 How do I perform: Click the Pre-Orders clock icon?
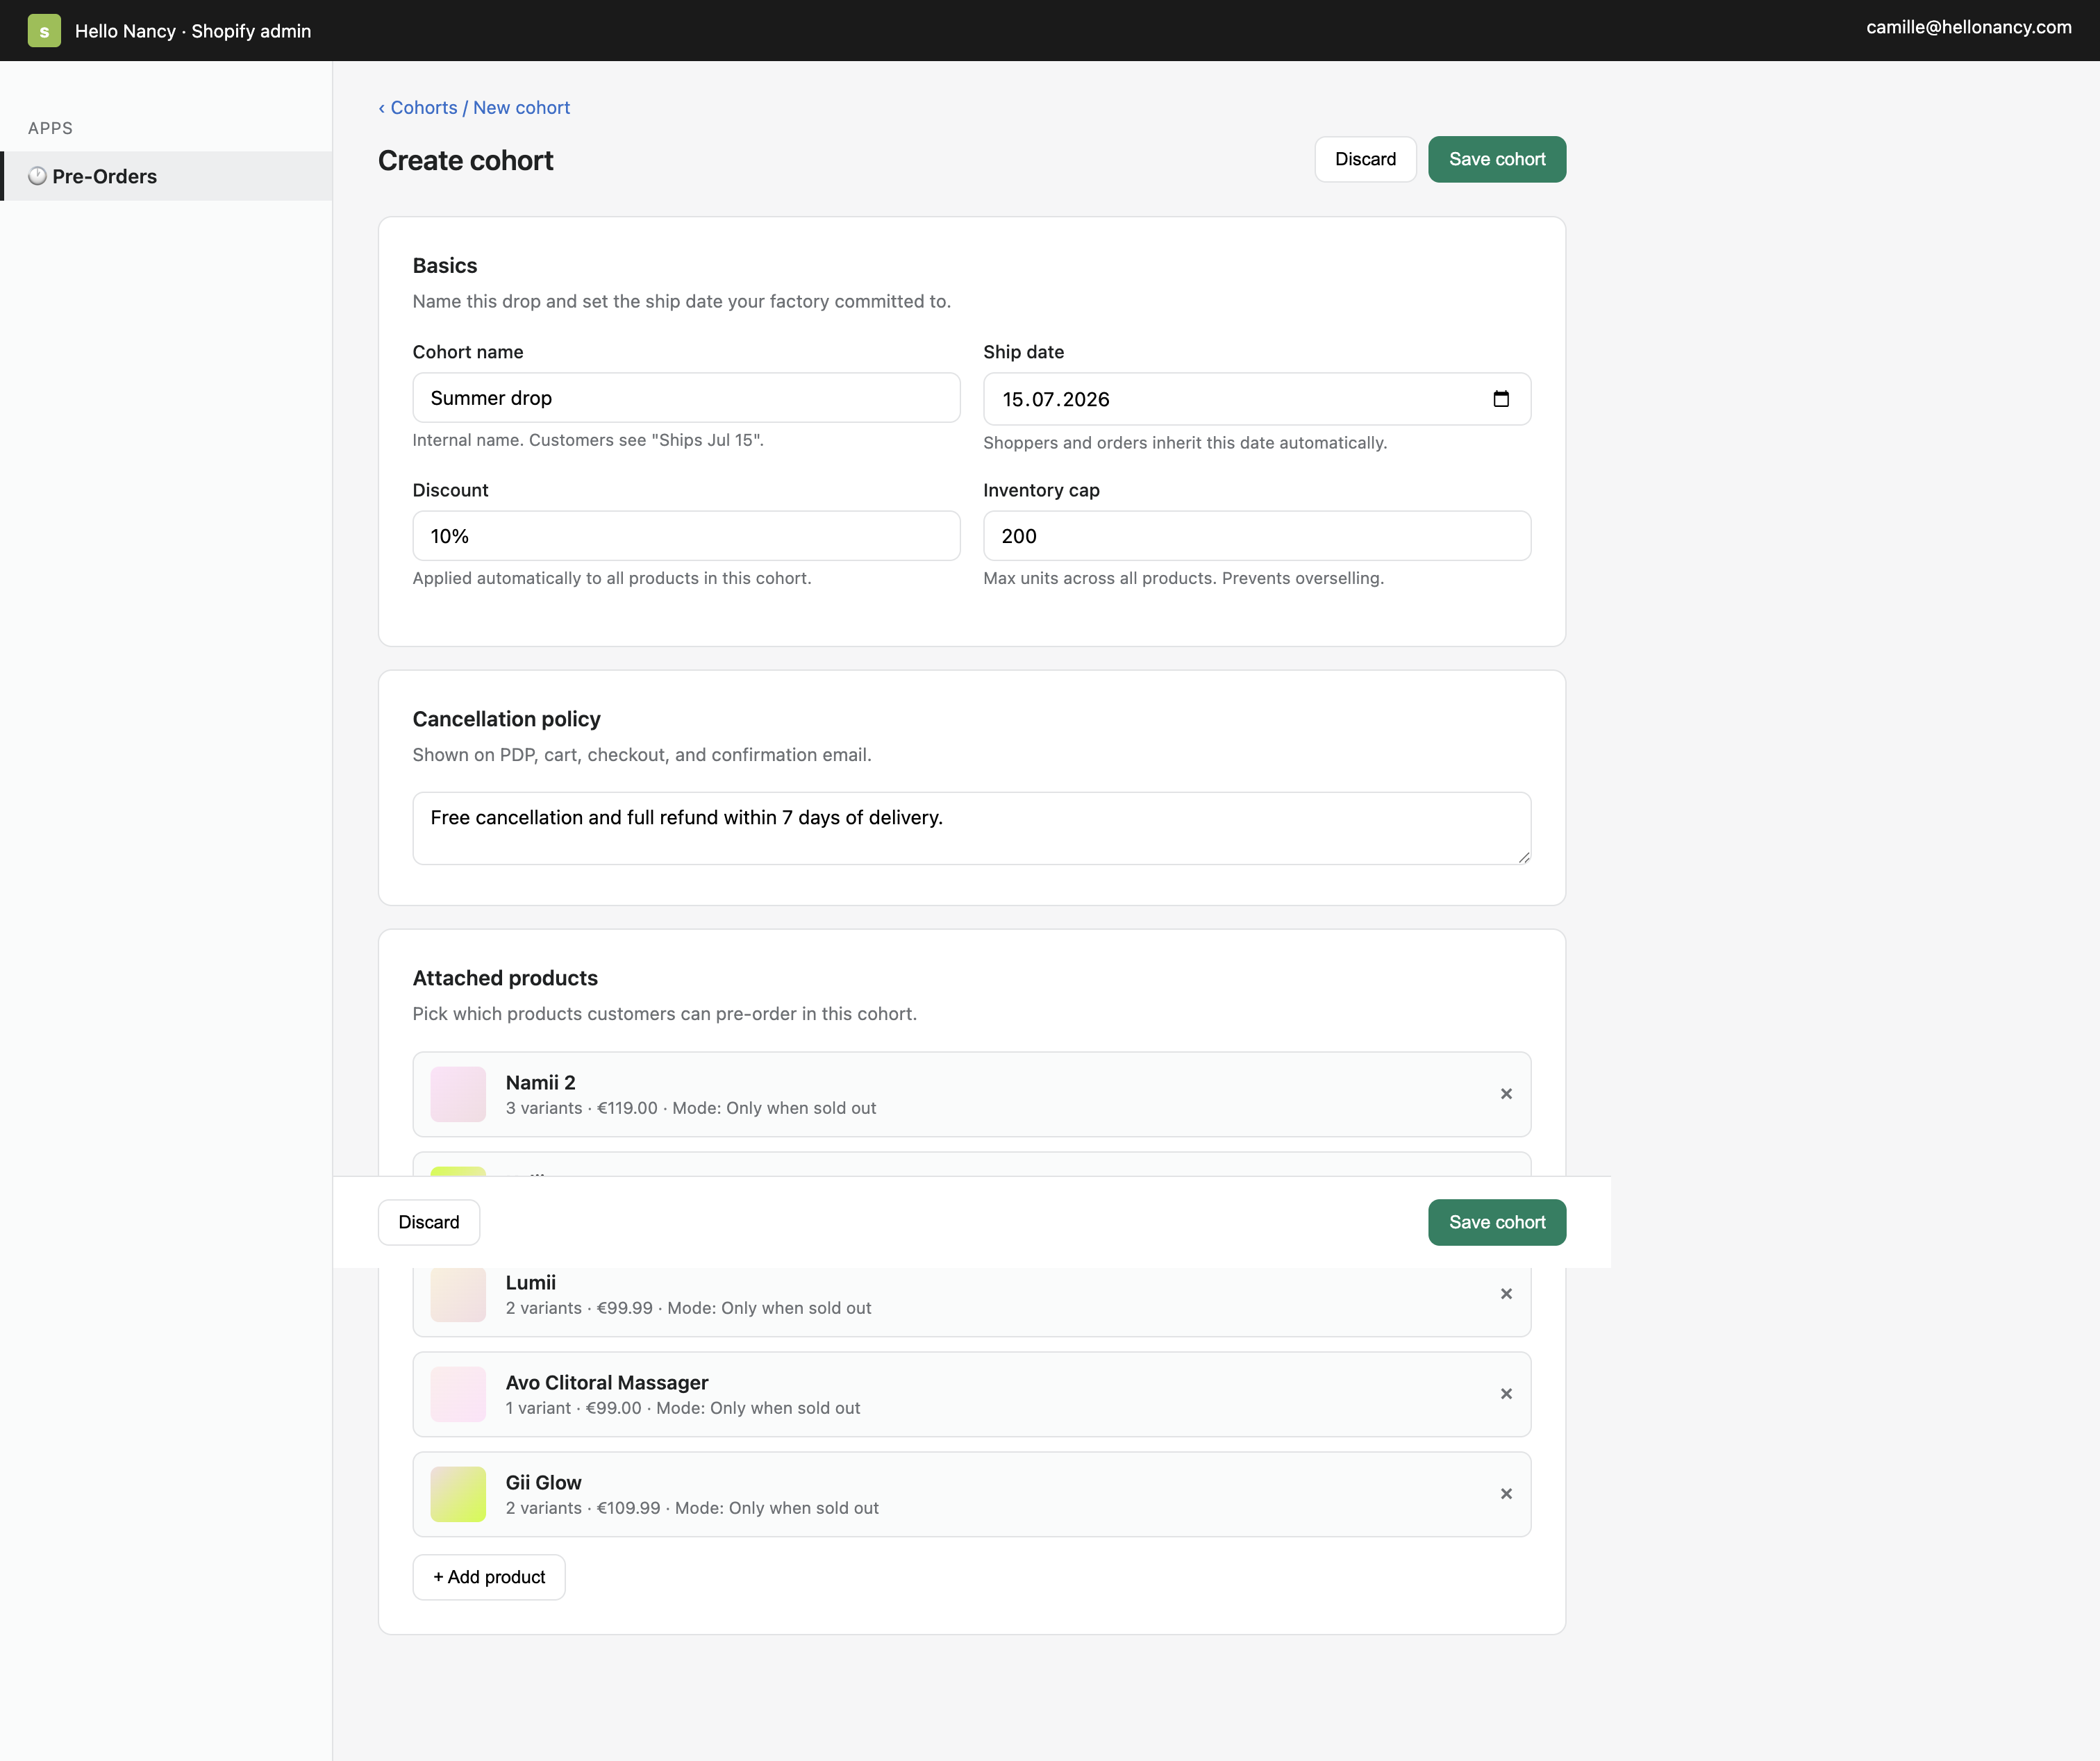click(37, 176)
